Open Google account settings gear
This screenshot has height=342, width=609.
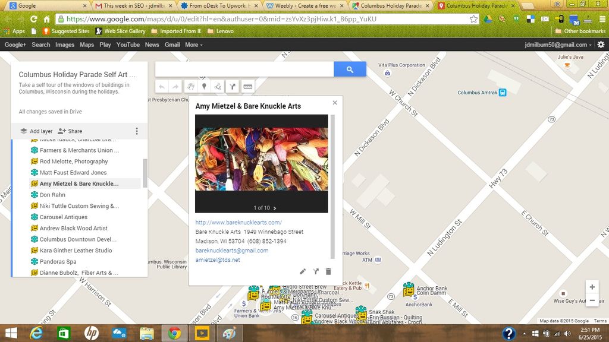point(601,45)
